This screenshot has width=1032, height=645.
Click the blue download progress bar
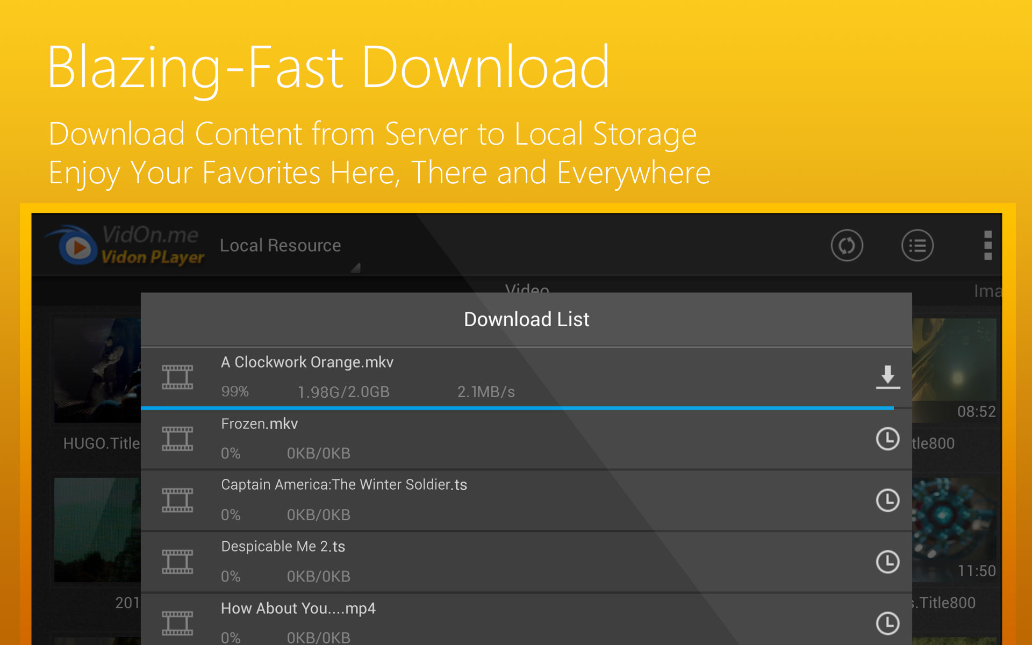[516, 408]
